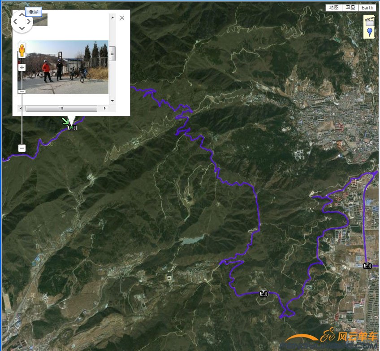Click the zoom level slider handle

pos(22,91)
